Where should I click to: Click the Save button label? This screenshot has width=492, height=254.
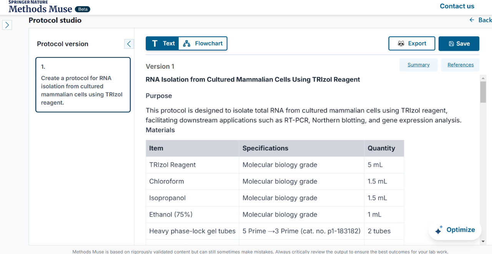coord(463,44)
